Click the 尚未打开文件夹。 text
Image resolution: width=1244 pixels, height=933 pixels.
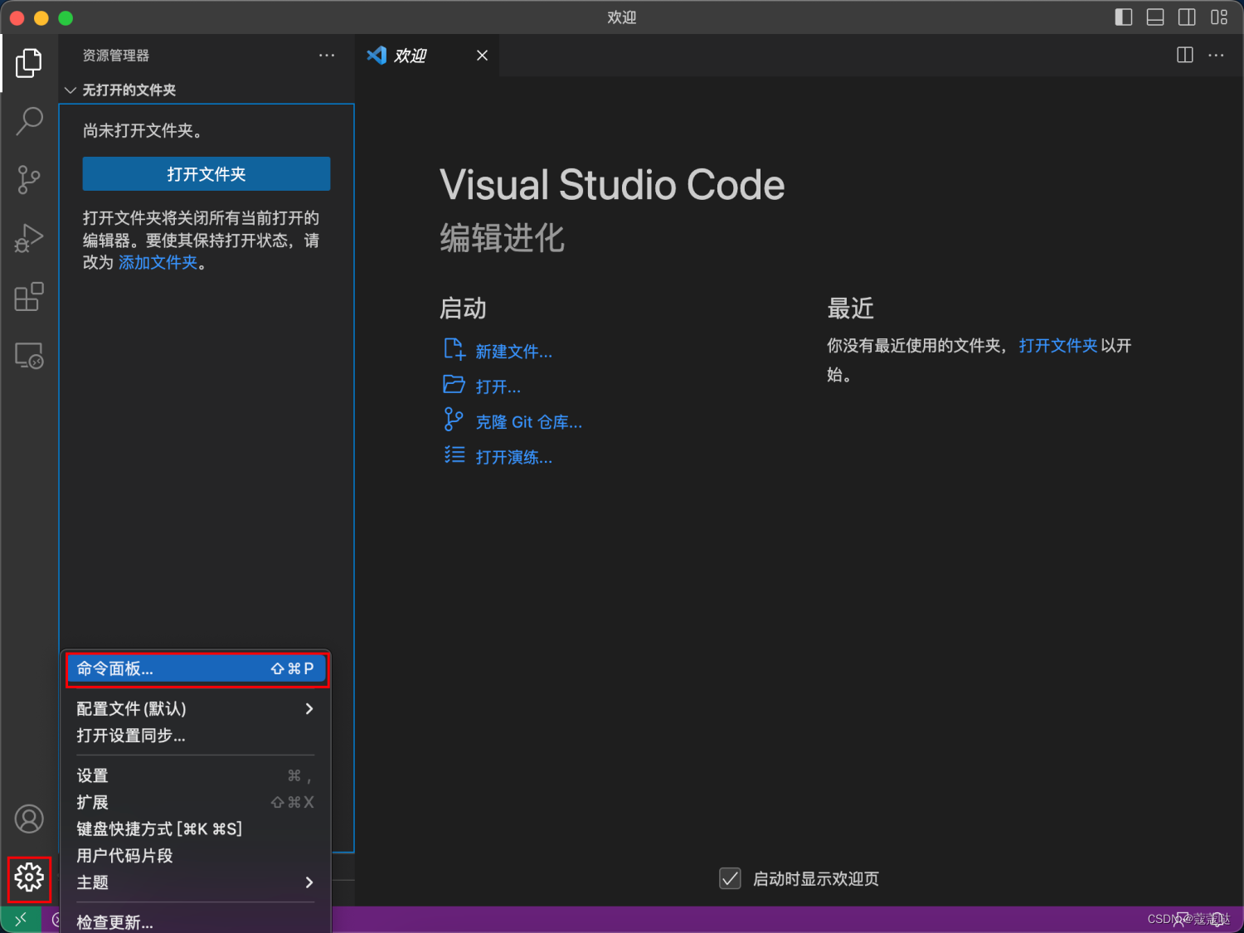pyautogui.click(x=143, y=130)
